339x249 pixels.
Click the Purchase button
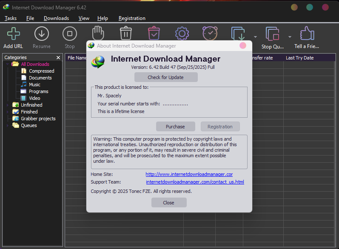tap(175, 127)
